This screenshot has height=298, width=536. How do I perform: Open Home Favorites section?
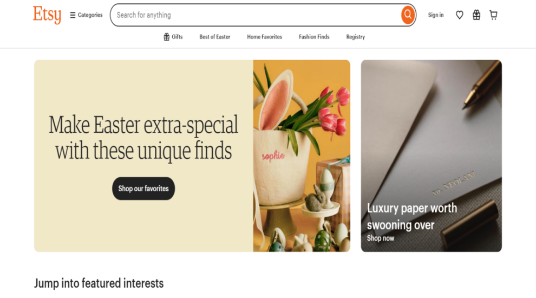coord(265,37)
